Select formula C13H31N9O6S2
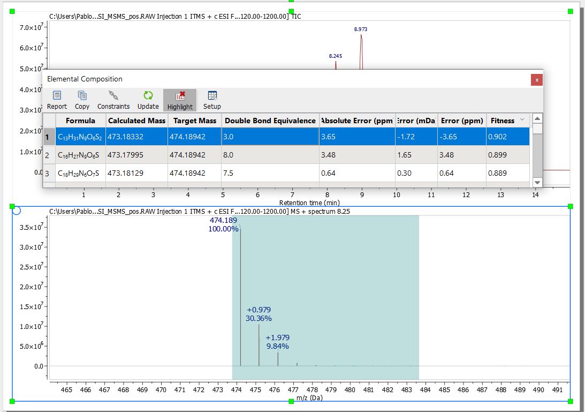585x412 pixels. (80, 137)
